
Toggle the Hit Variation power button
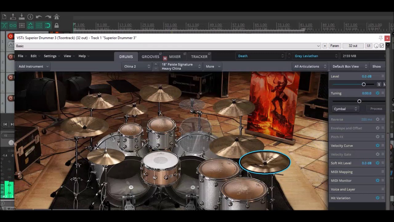tap(377, 198)
